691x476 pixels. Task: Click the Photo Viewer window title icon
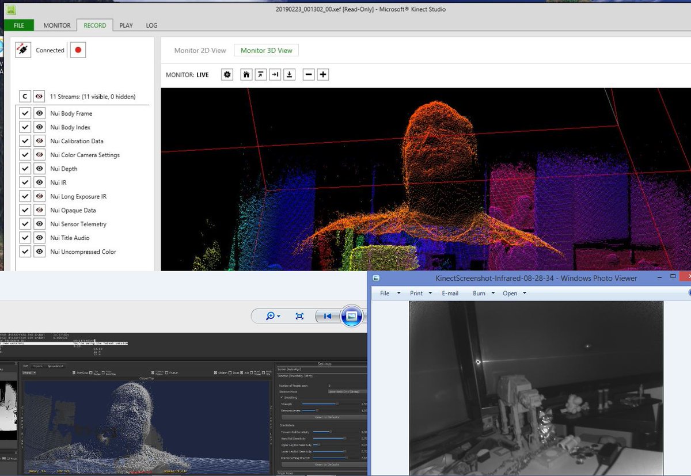coord(376,278)
